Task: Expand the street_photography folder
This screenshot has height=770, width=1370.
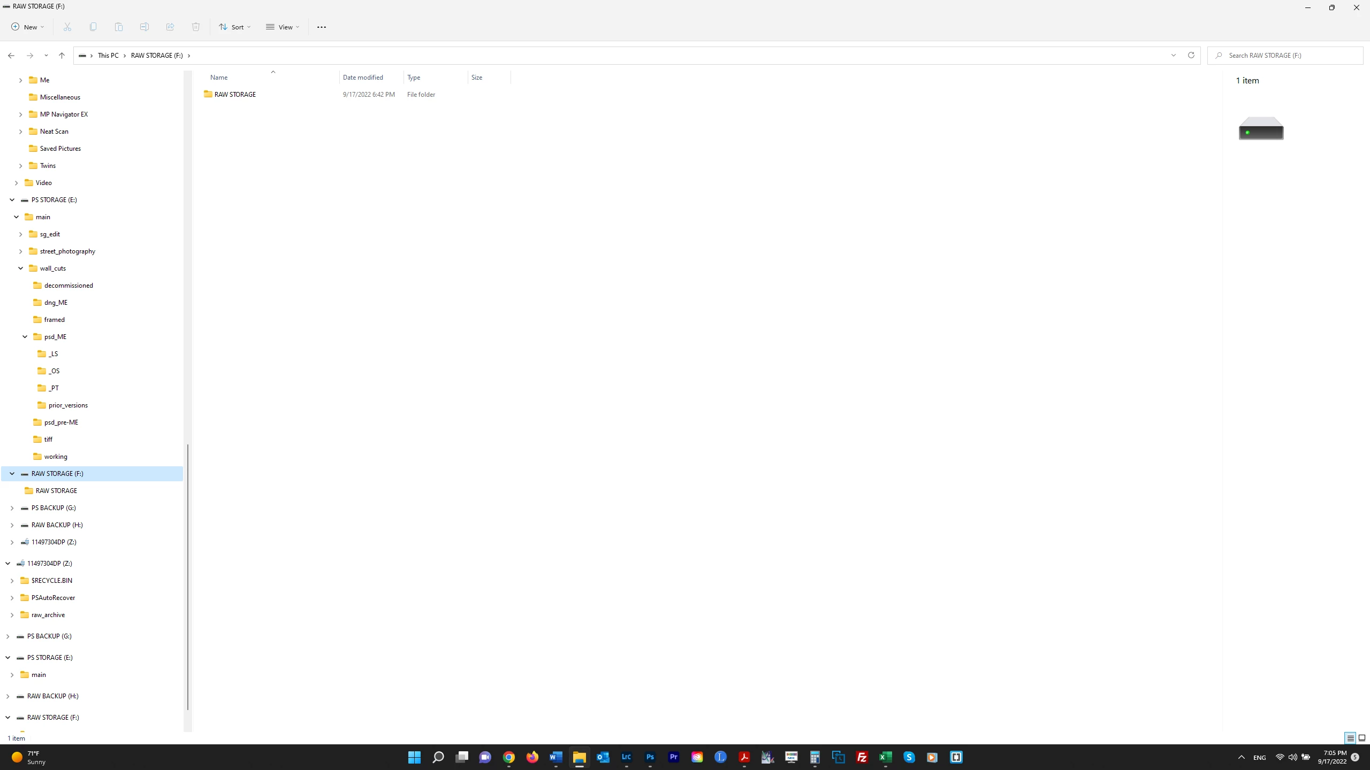Action: [20, 251]
